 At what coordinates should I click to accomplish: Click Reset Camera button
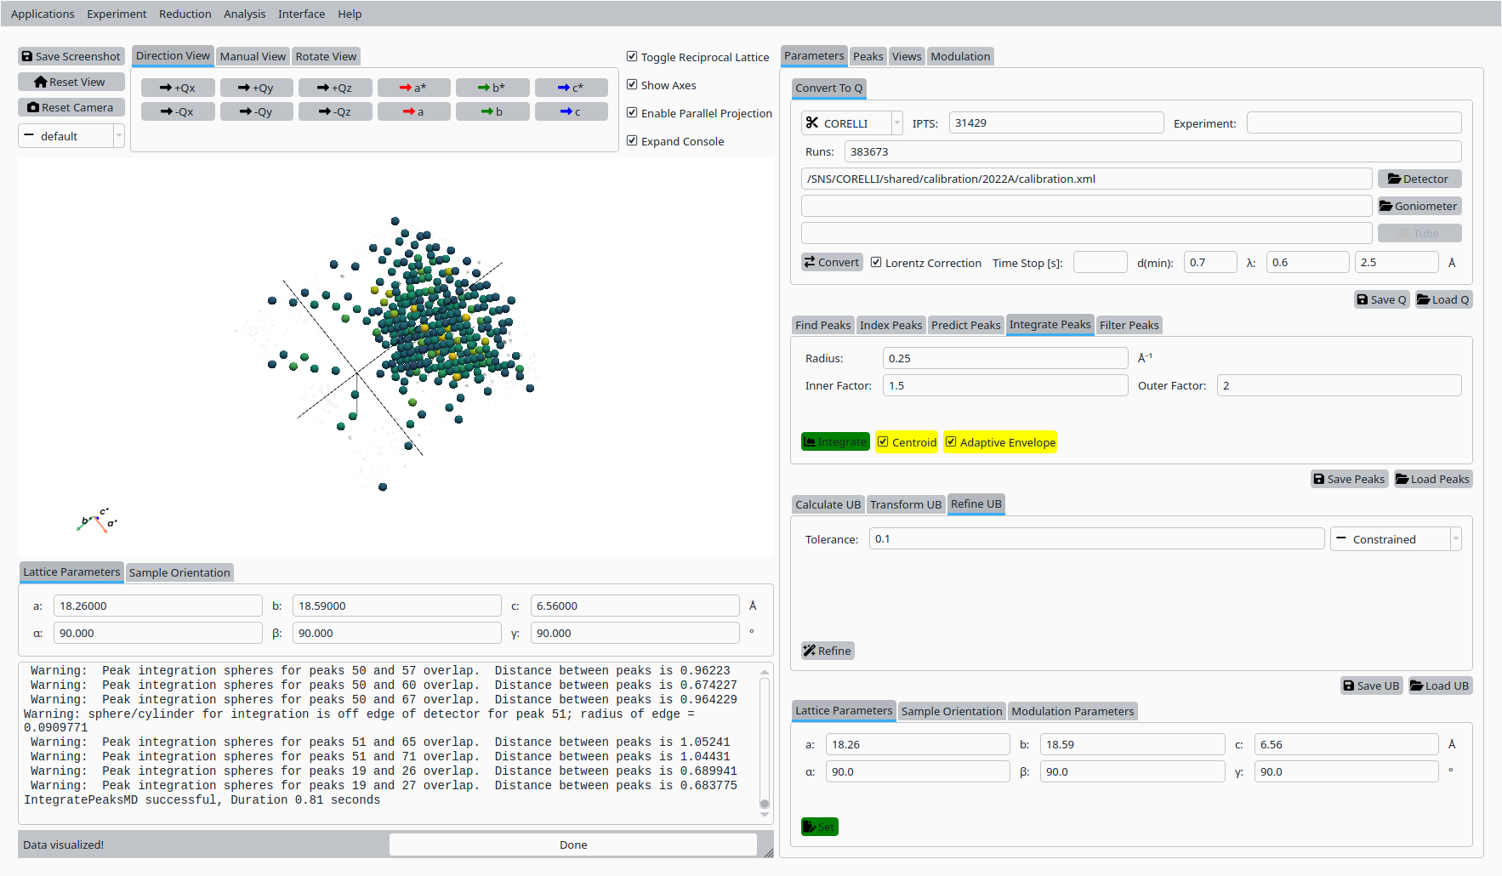pos(71,107)
